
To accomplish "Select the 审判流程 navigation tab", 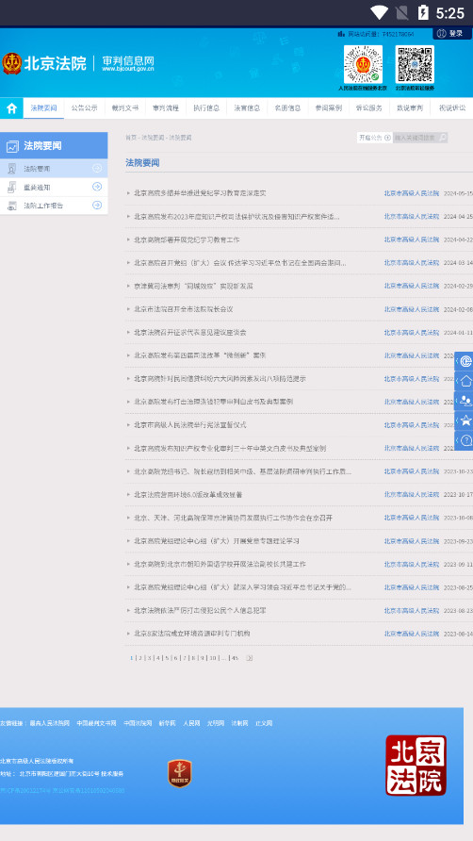I will (166, 107).
